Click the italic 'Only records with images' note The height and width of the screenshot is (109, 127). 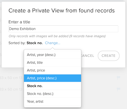point(57,36)
